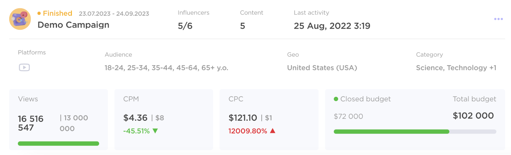Click the orange Finished status dot
The width and height of the screenshot is (511, 155).
[39, 13]
